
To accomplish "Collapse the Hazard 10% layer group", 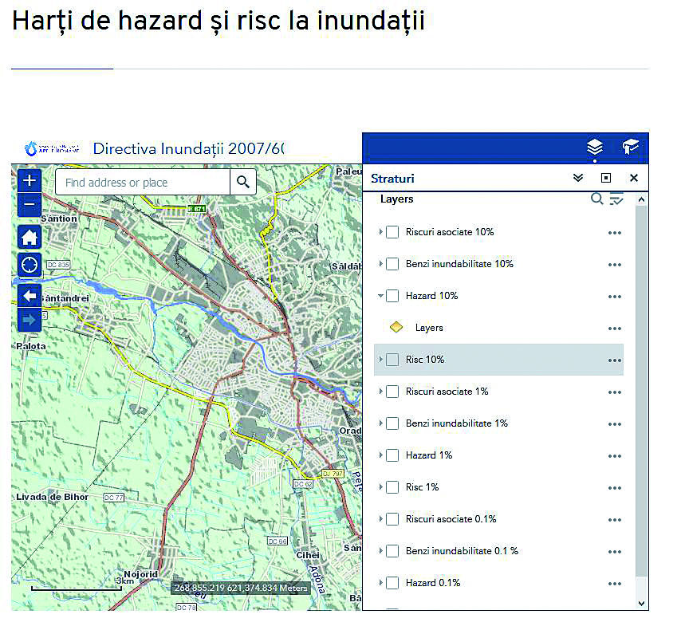I will [x=380, y=296].
